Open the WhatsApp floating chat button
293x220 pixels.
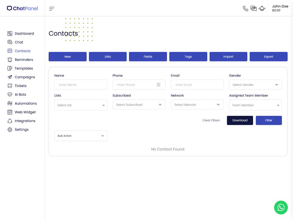(x=281, y=207)
